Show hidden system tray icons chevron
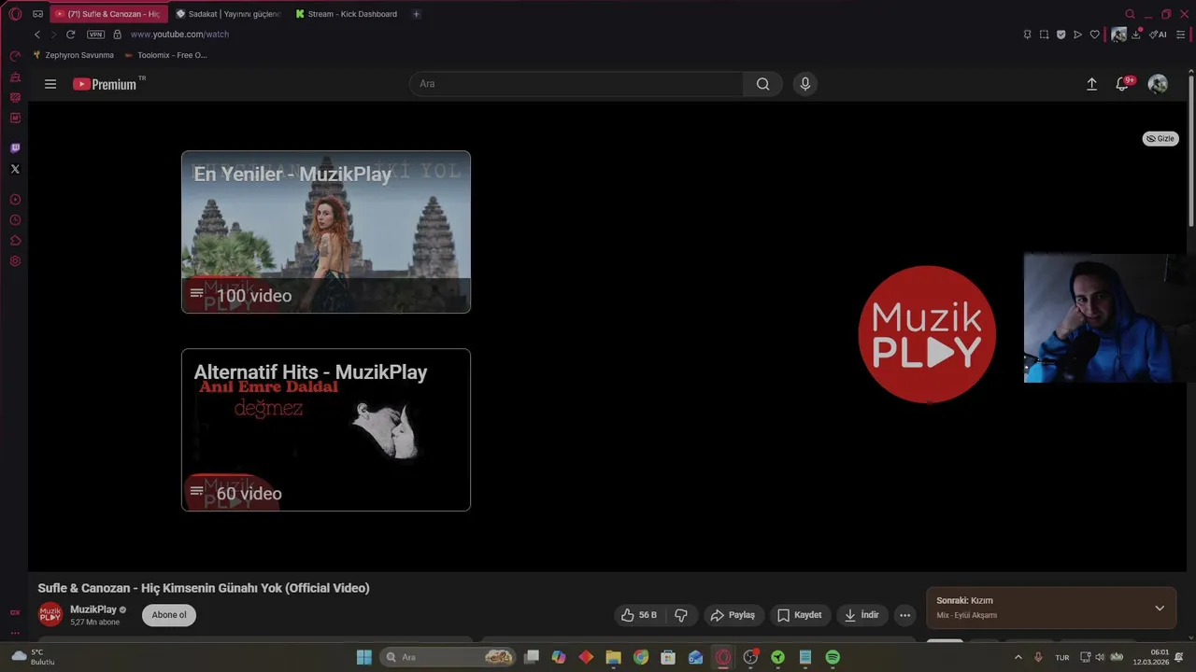 1018,657
